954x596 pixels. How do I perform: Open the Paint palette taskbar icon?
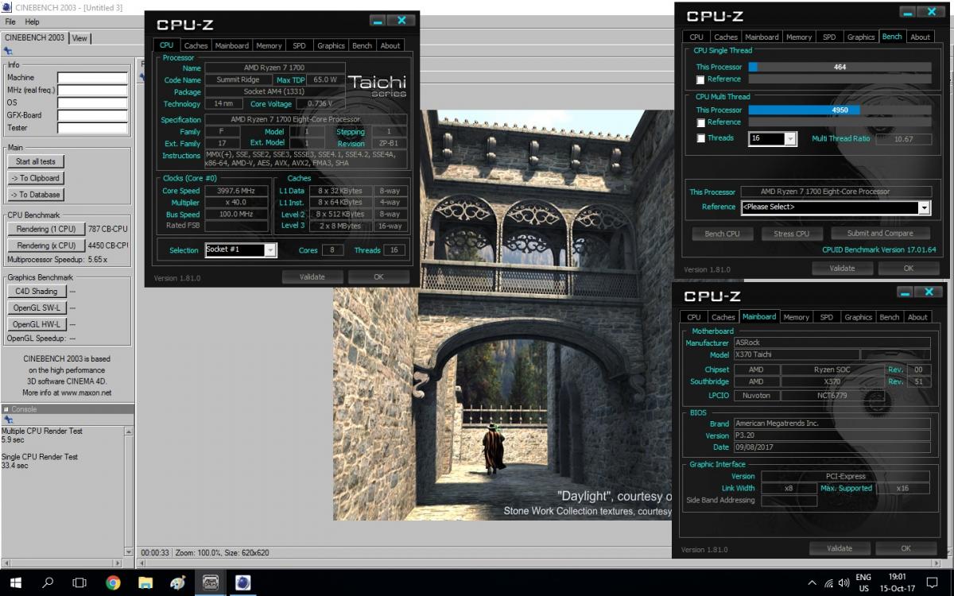[x=178, y=582]
